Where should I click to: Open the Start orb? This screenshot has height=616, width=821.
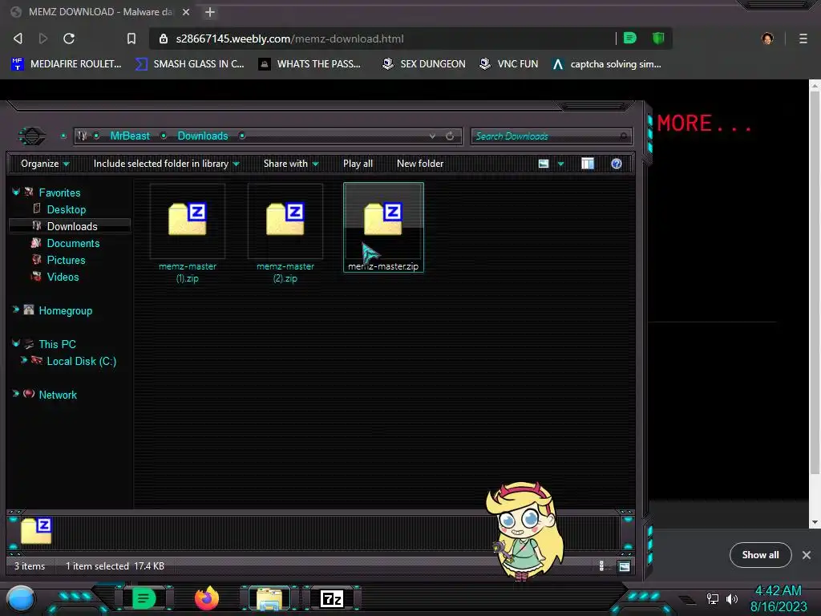21,598
